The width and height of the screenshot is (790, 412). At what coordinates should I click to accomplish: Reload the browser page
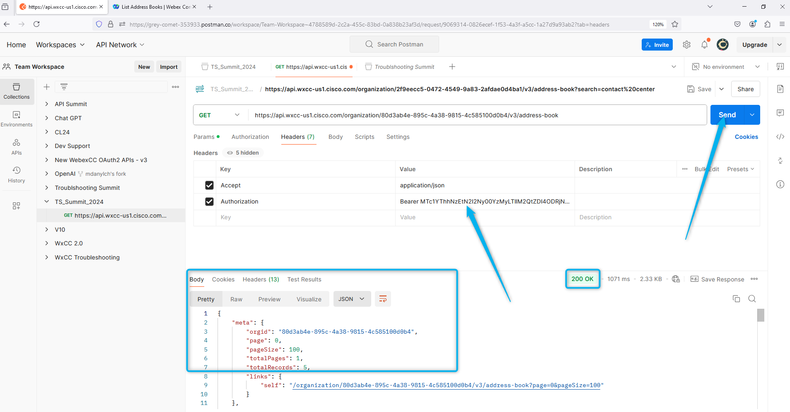[x=36, y=24]
